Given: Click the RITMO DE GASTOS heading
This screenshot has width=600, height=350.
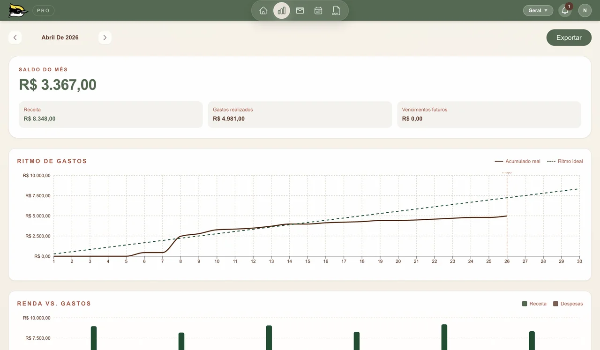Looking at the screenshot, I should 52,161.
